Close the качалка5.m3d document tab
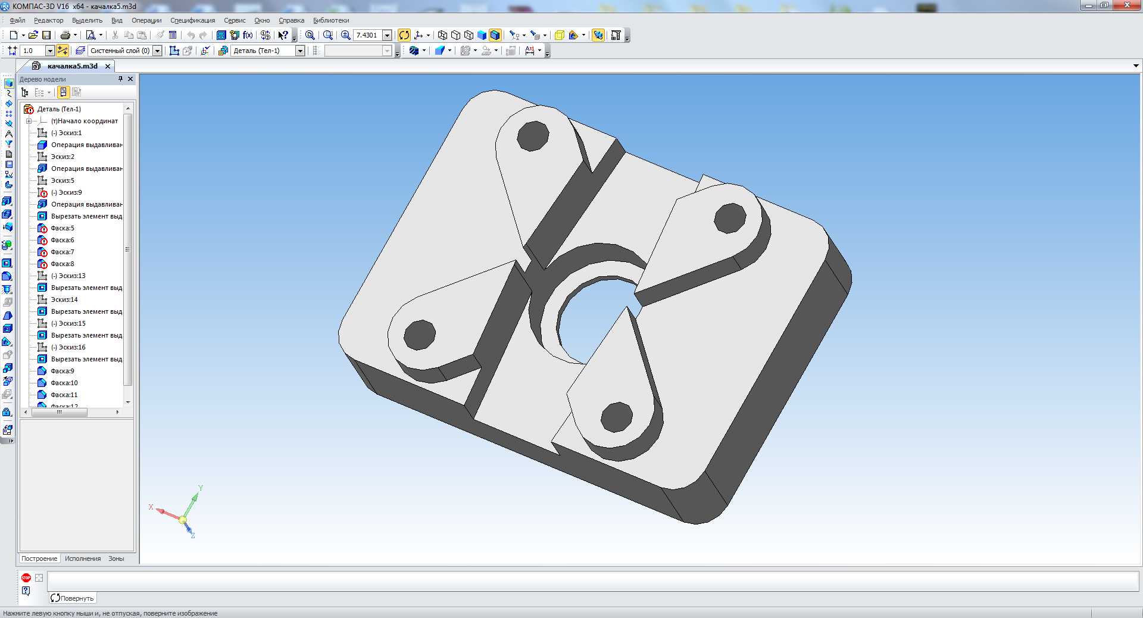 pos(108,66)
